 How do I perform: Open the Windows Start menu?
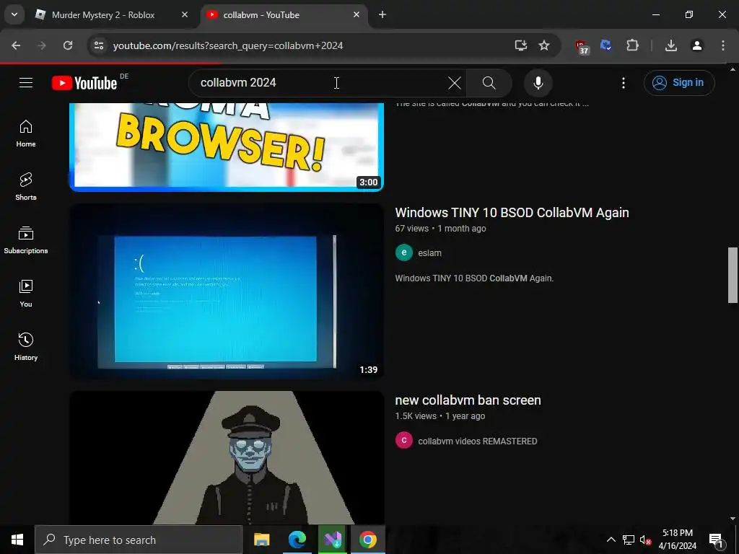pyautogui.click(x=17, y=540)
